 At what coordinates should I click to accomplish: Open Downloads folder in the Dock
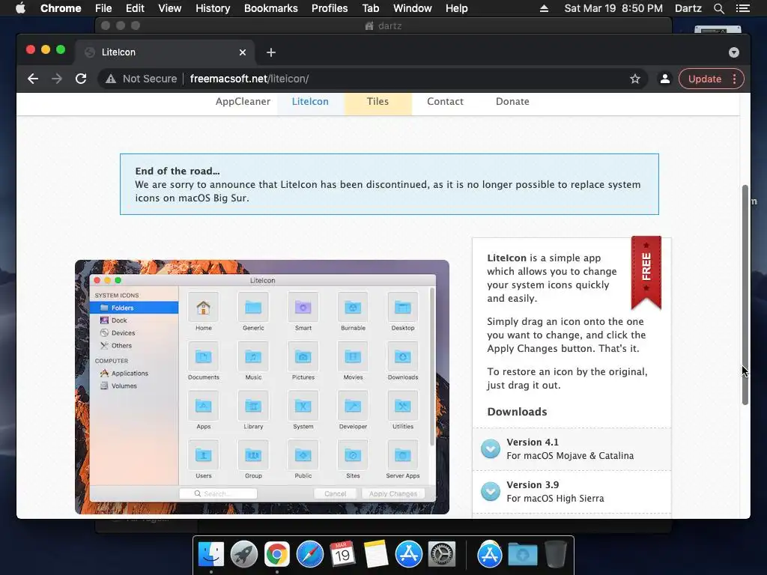coord(522,555)
